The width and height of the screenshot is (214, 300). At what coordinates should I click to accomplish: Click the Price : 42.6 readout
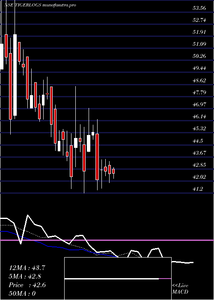pos(27,285)
